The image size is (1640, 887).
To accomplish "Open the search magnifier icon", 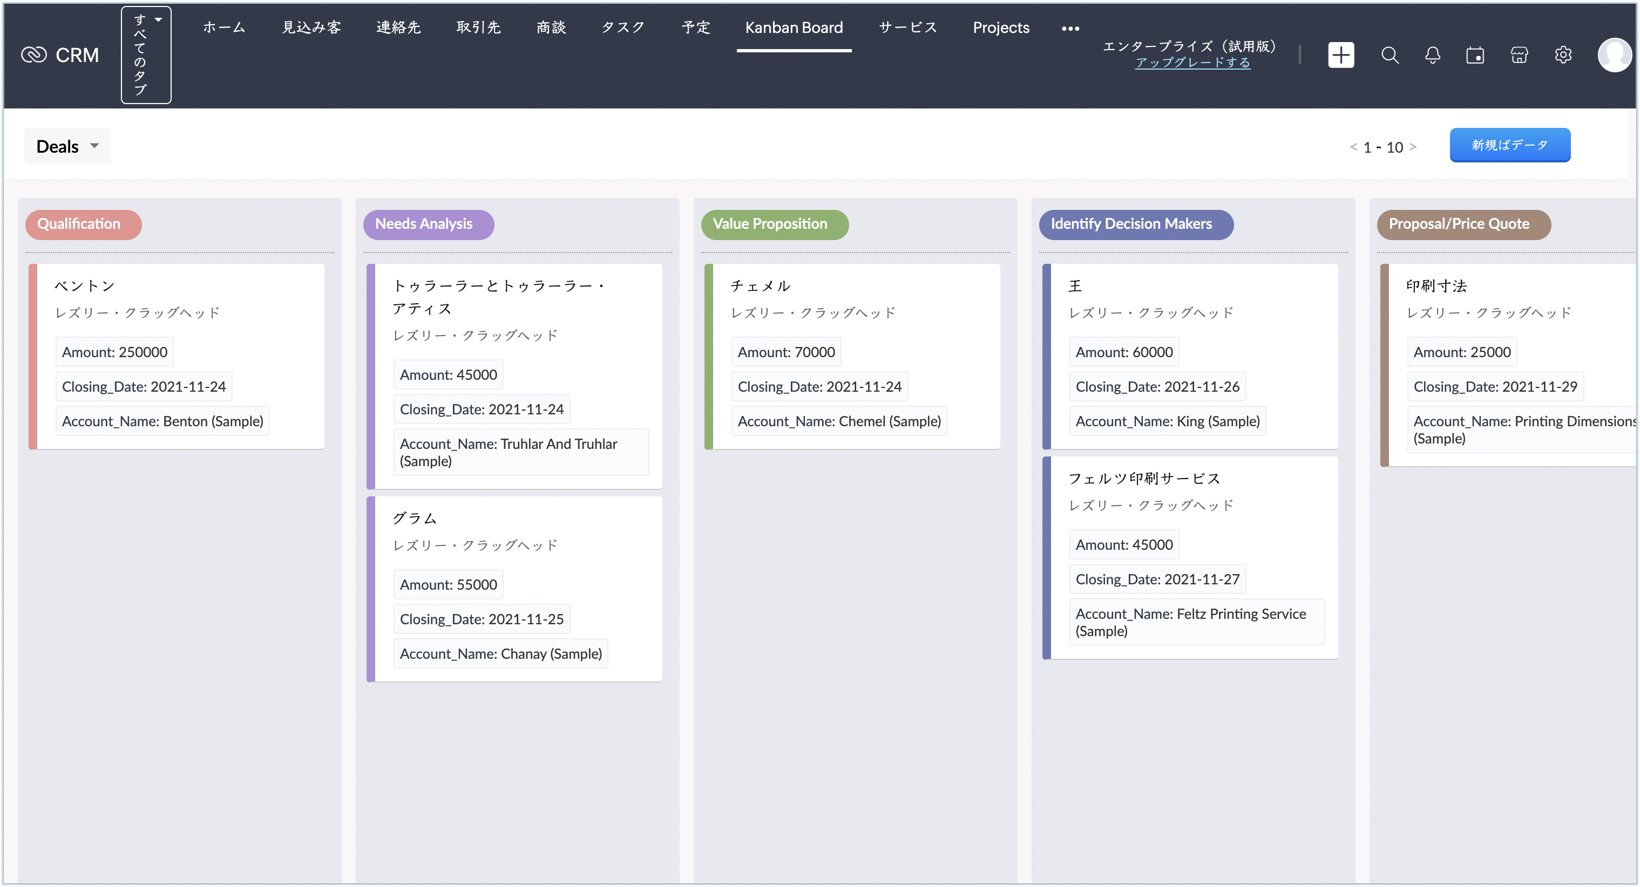I will [1389, 56].
